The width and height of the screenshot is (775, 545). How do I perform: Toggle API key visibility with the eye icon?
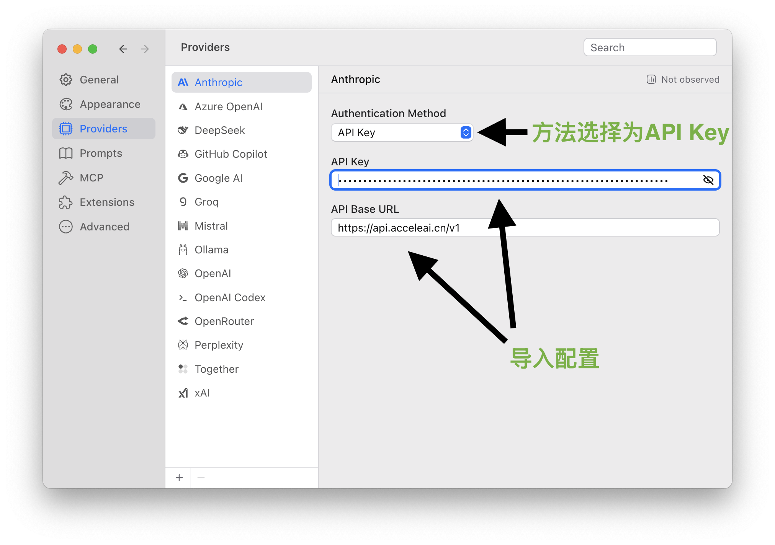click(708, 179)
